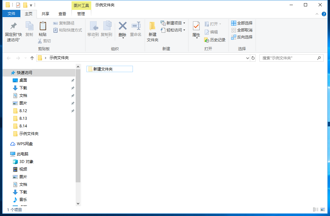Click Select none (全部取消)

242,30
